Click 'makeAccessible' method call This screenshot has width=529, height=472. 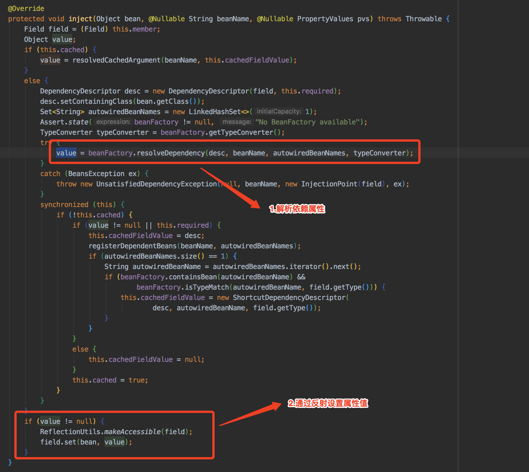tap(133, 432)
